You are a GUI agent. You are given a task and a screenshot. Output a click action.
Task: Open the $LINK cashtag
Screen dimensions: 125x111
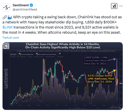coord(8,27)
